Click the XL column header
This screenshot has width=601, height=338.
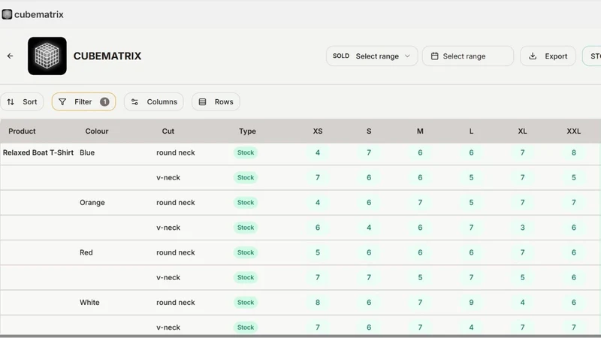(x=522, y=131)
